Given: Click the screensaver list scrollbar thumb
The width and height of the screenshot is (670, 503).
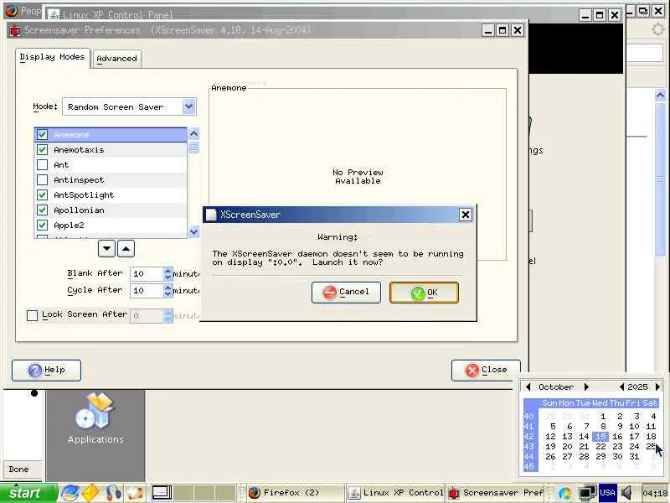Looking at the screenshot, I should (x=193, y=148).
